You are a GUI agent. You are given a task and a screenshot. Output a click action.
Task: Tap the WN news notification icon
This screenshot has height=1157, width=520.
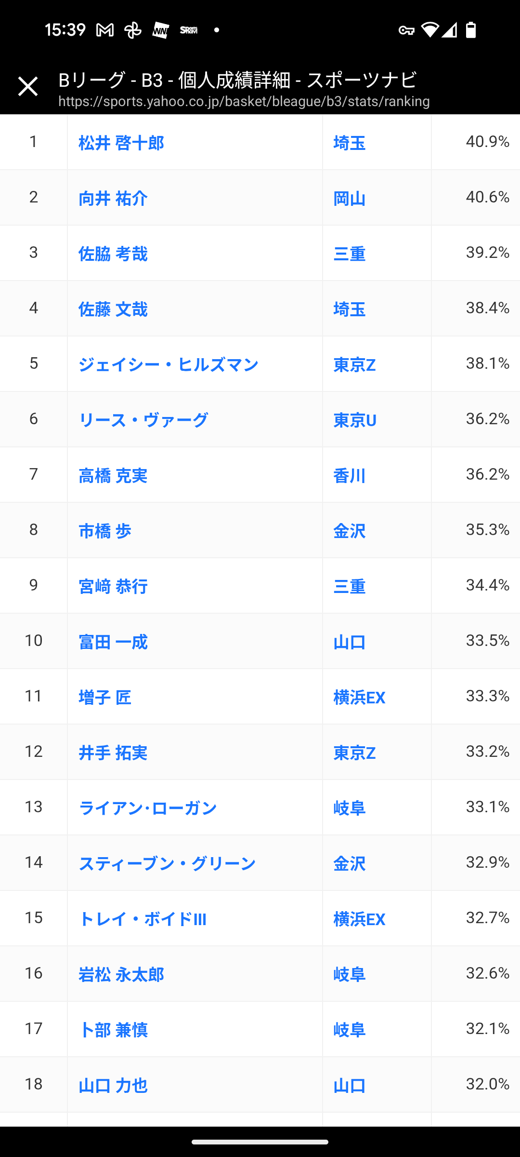[160, 30]
